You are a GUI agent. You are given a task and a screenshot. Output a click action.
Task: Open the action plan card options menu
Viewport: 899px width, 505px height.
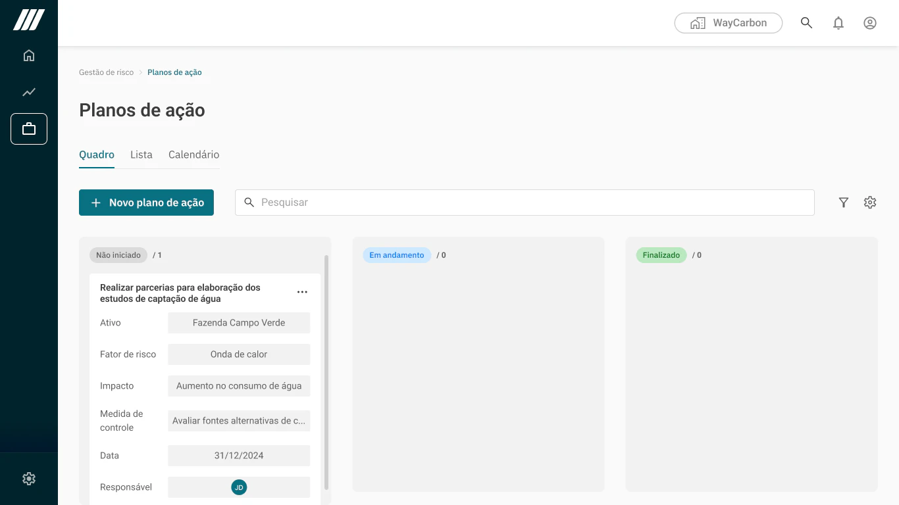pos(302,292)
